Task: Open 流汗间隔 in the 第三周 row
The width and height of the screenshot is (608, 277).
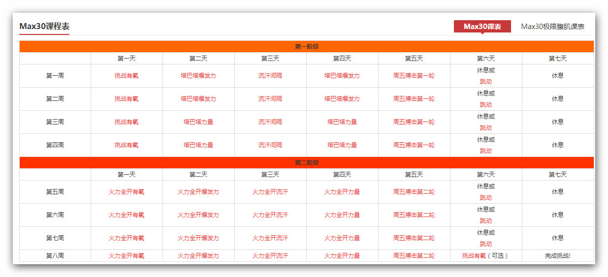Action: [270, 122]
